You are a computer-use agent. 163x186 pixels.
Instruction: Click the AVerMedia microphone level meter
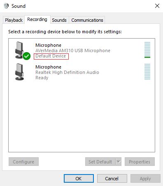(147, 50)
